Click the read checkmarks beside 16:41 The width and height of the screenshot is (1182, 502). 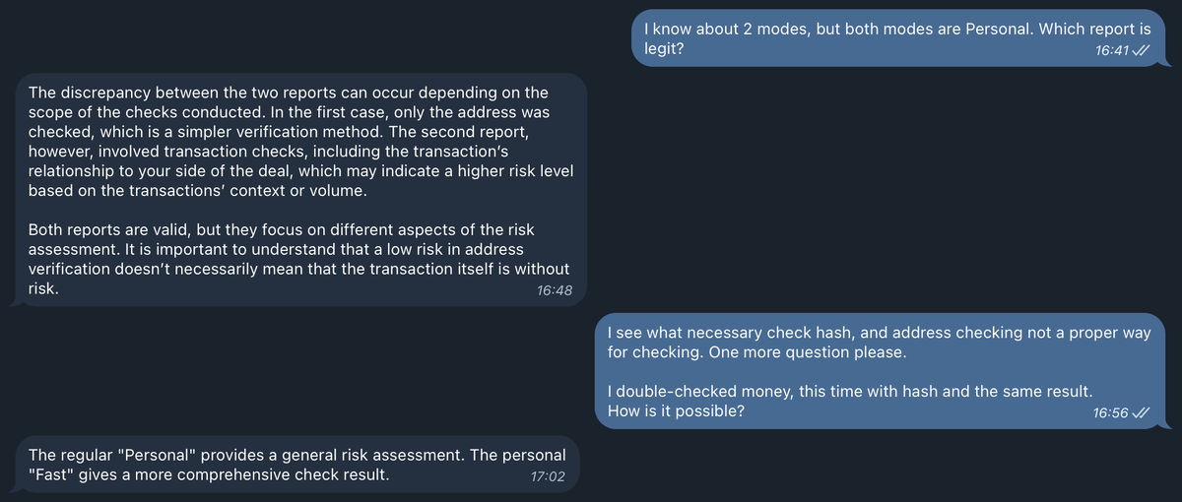coord(1143,50)
